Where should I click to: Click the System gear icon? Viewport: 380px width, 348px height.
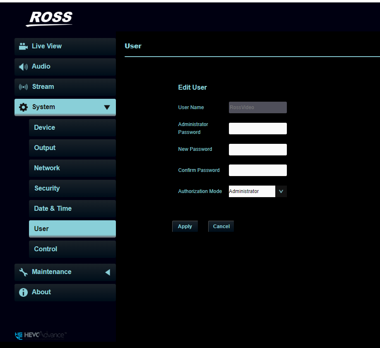coord(24,107)
